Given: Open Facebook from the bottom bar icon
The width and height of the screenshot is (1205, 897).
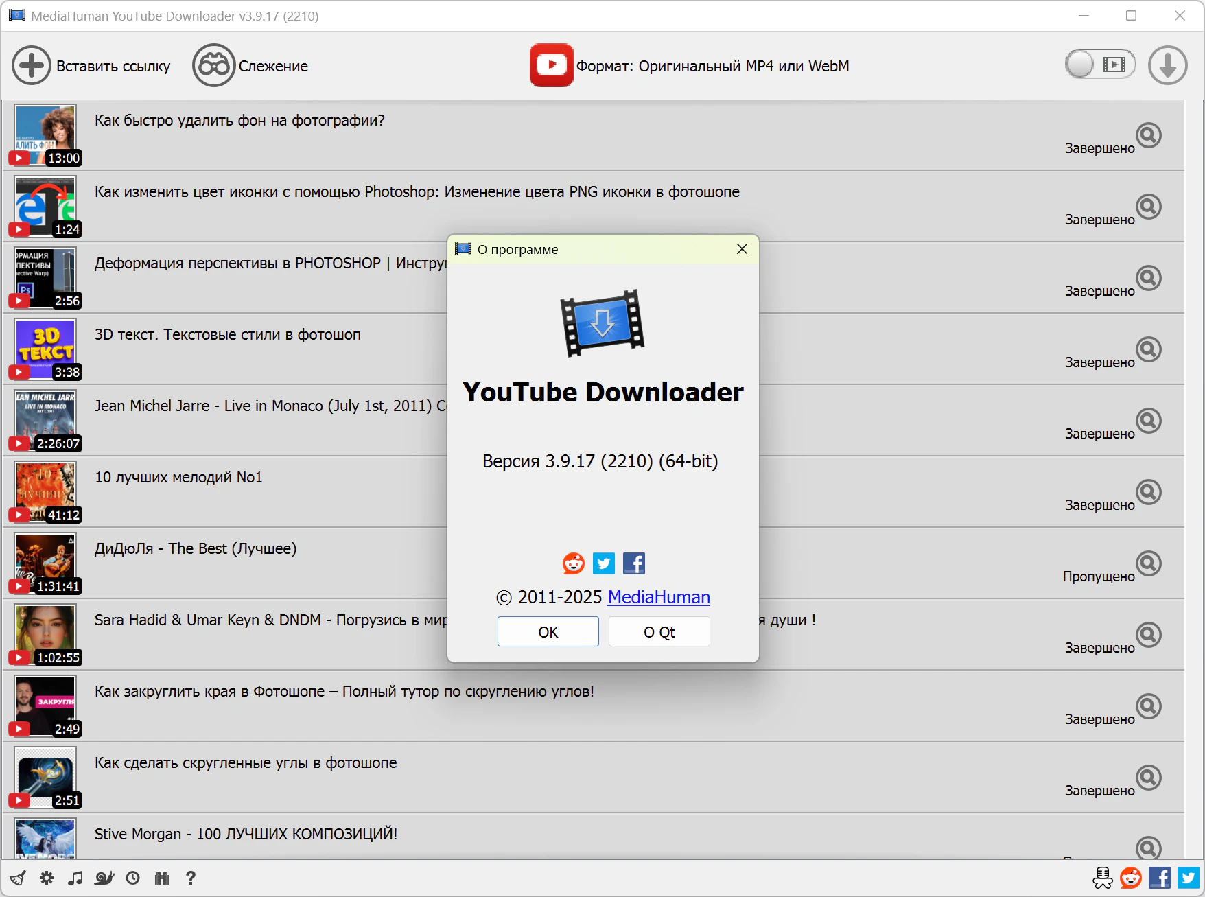Looking at the screenshot, I should (1160, 878).
